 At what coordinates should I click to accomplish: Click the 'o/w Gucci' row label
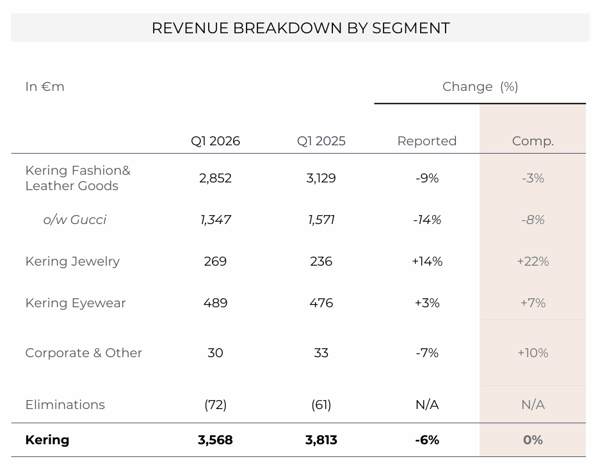click(x=75, y=220)
